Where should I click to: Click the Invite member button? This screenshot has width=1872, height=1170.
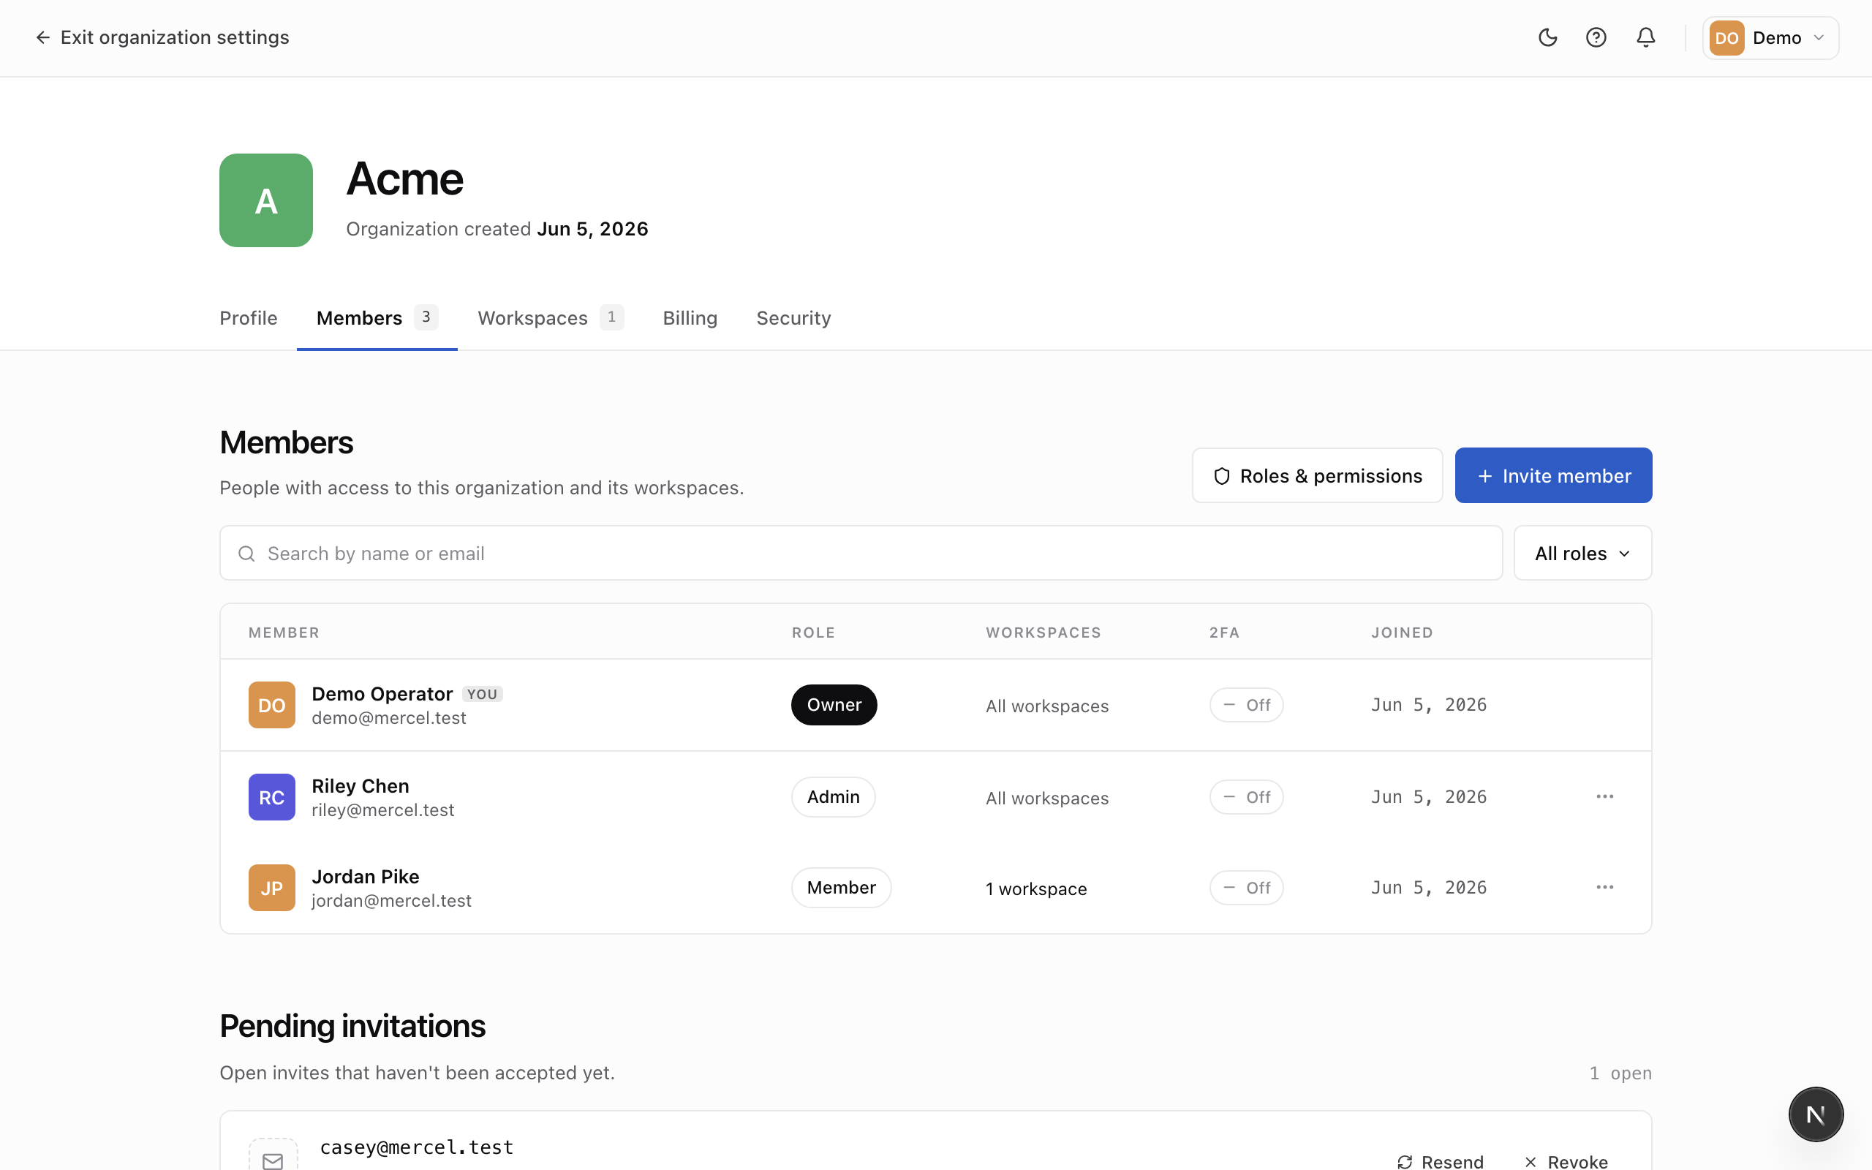[x=1553, y=475]
